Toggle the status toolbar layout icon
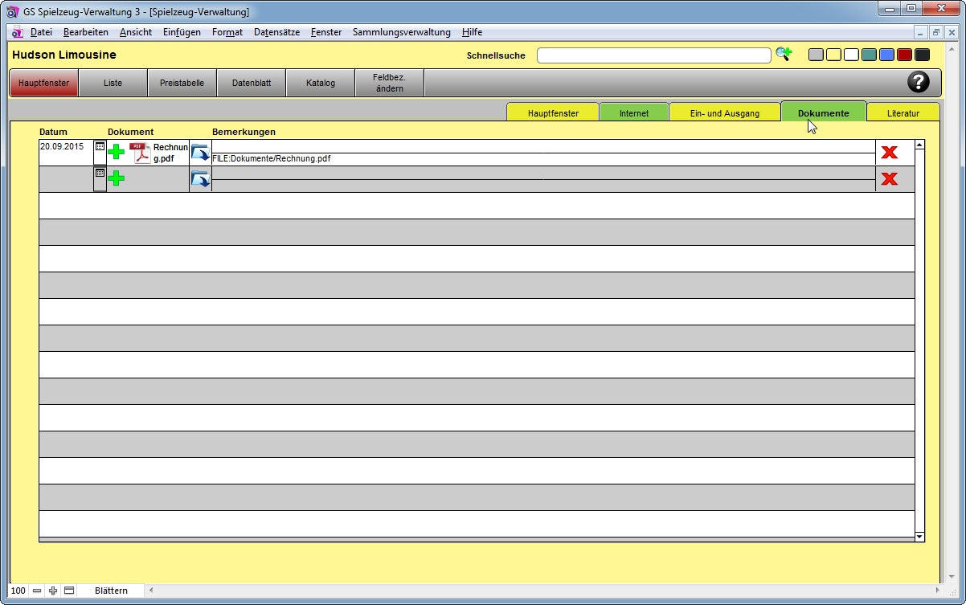The height and width of the screenshot is (605, 966). click(69, 591)
